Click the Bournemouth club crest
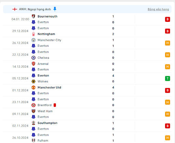Image resolution: width=175 pixels, height=143 pixels. point(33,16)
